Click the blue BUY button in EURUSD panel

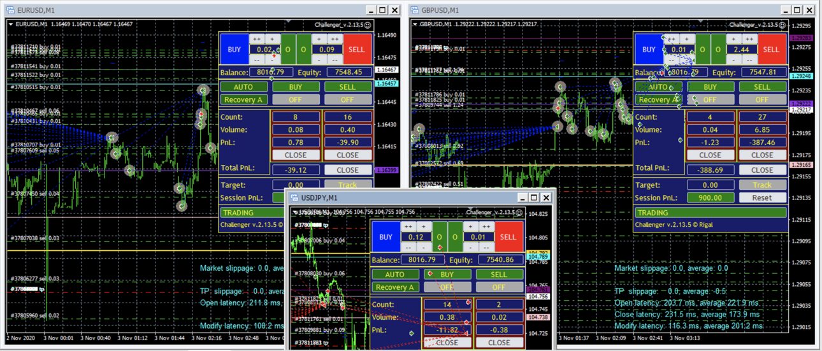point(234,49)
